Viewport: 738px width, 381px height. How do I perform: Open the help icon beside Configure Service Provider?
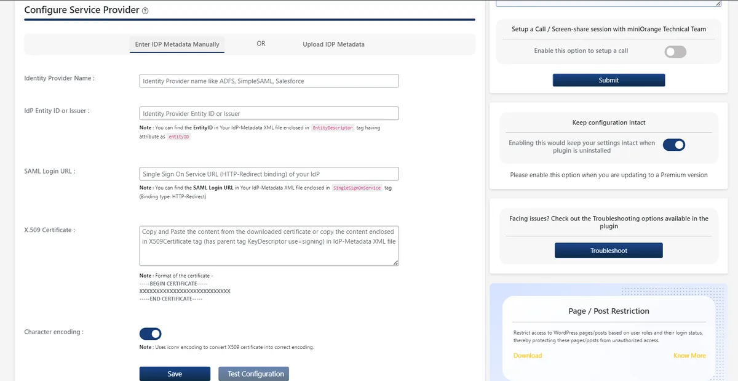(145, 11)
